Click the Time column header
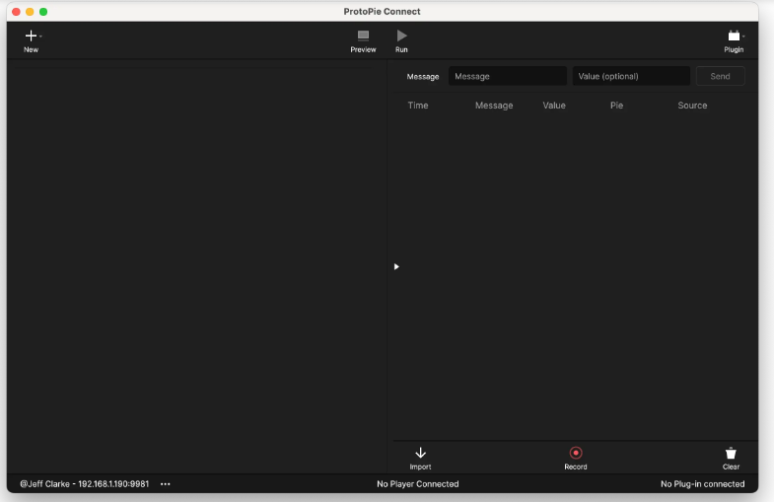 418,106
